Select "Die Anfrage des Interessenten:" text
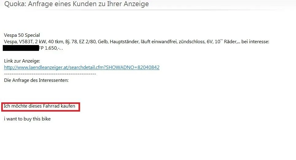The image size is (296, 160). [36, 80]
